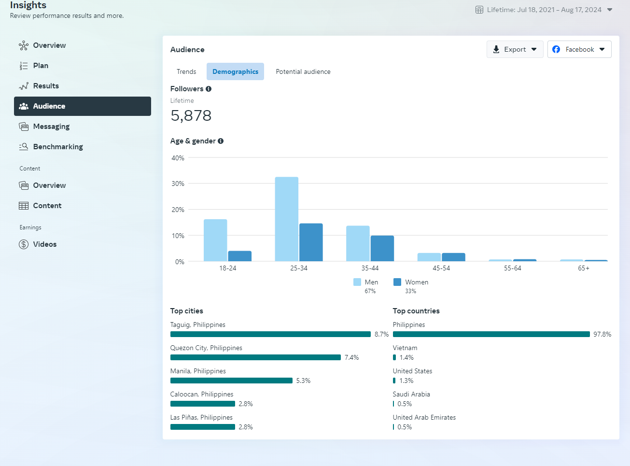The image size is (630, 466).
Task: Click the Women legend color swatch
Action: pyautogui.click(x=397, y=282)
